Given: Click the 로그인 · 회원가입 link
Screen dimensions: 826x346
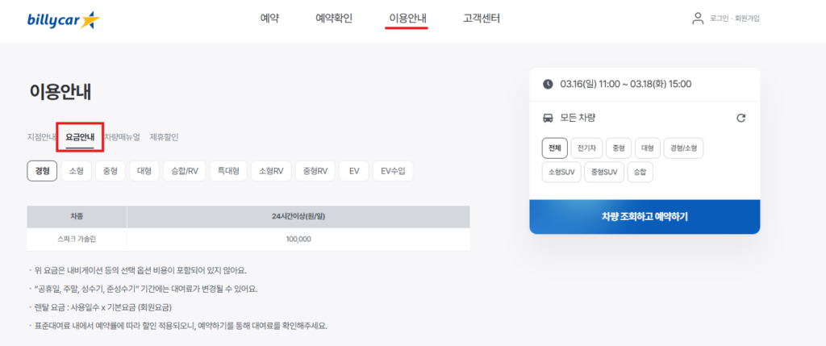Looking at the screenshot, I should [735, 19].
